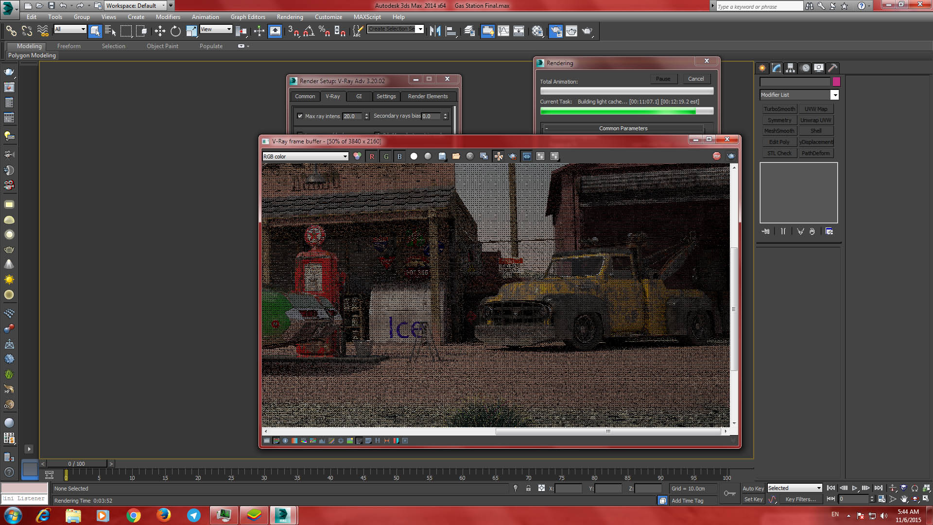The height and width of the screenshot is (525, 933).
Task: Click Track mouse while rendering icon
Action: coord(499,156)
